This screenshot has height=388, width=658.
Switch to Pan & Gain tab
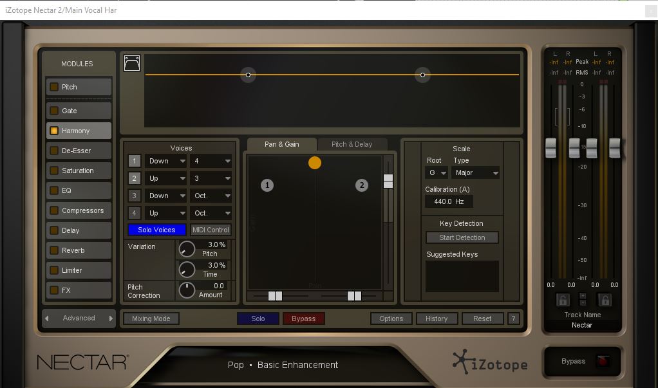(x=281, y=144)
